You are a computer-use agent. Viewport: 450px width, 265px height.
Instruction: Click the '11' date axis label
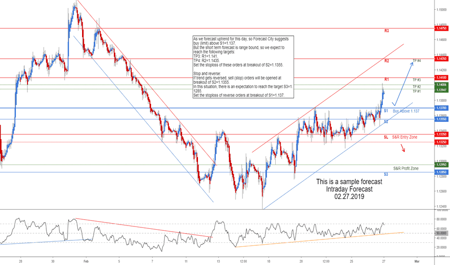click(186, 261)
